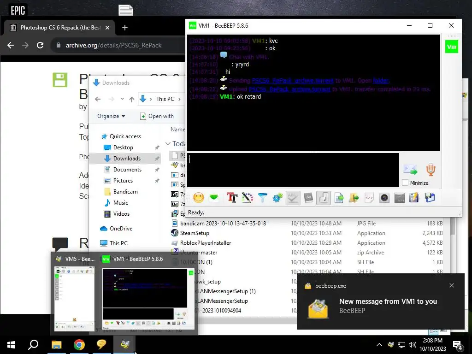The width and height of the screenshot is (472, 354).
Task: Close the Photoshop CS 6 Repack tab
Action: [107, 28]
